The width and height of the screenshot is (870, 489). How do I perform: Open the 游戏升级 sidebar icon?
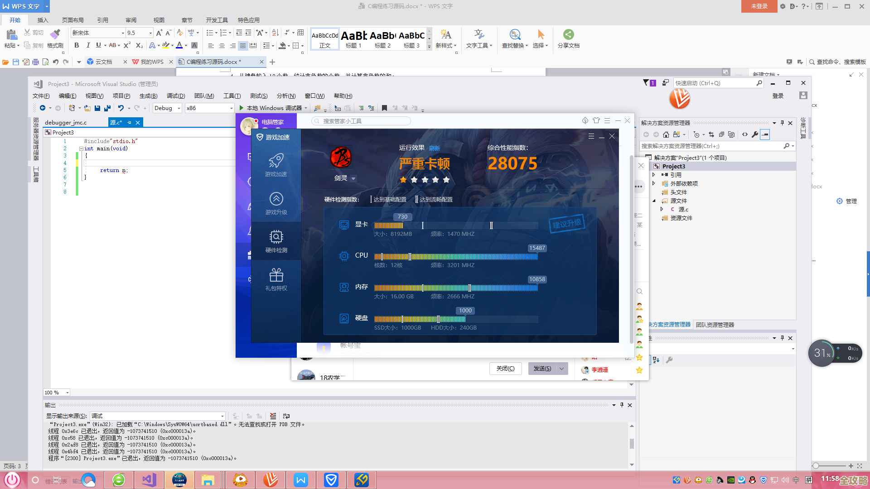point(276,199)
